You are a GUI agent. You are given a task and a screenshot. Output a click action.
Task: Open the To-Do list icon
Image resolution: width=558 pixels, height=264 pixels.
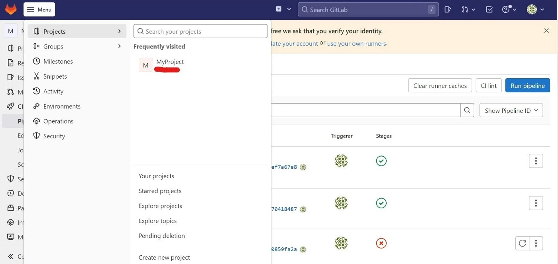tap(489, 10)
